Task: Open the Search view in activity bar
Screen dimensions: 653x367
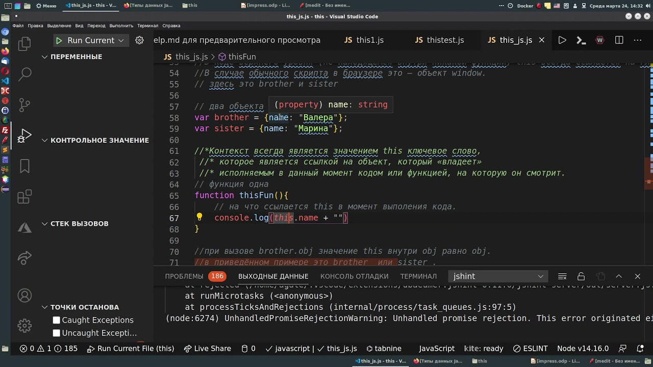Action: (x=24, y=74)
